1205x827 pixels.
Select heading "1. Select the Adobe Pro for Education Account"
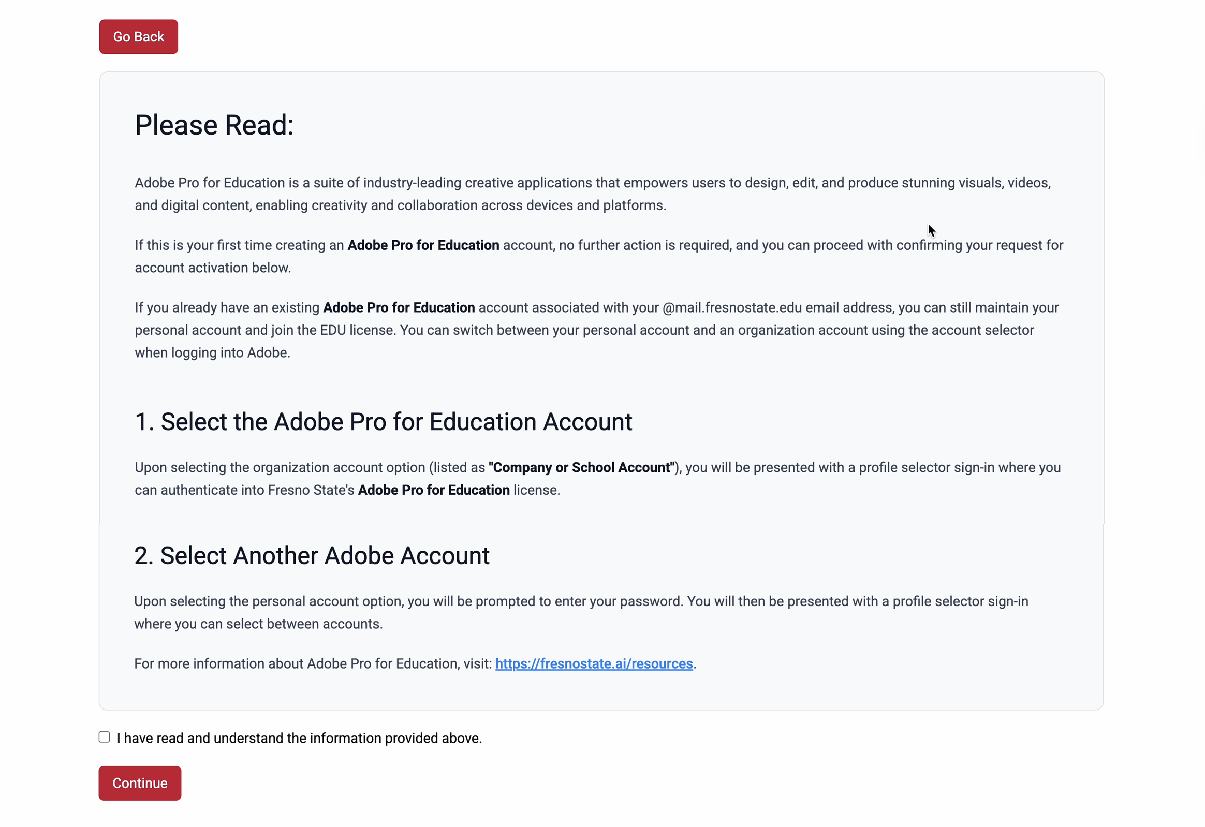point(383,422)
